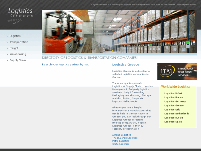Go to Logistics Italy
The image size is (201, 151).
(x=172, y=109)
